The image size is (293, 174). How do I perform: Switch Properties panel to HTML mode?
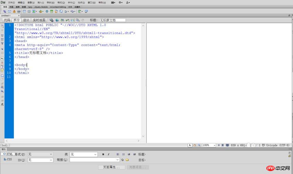(8, 154)
